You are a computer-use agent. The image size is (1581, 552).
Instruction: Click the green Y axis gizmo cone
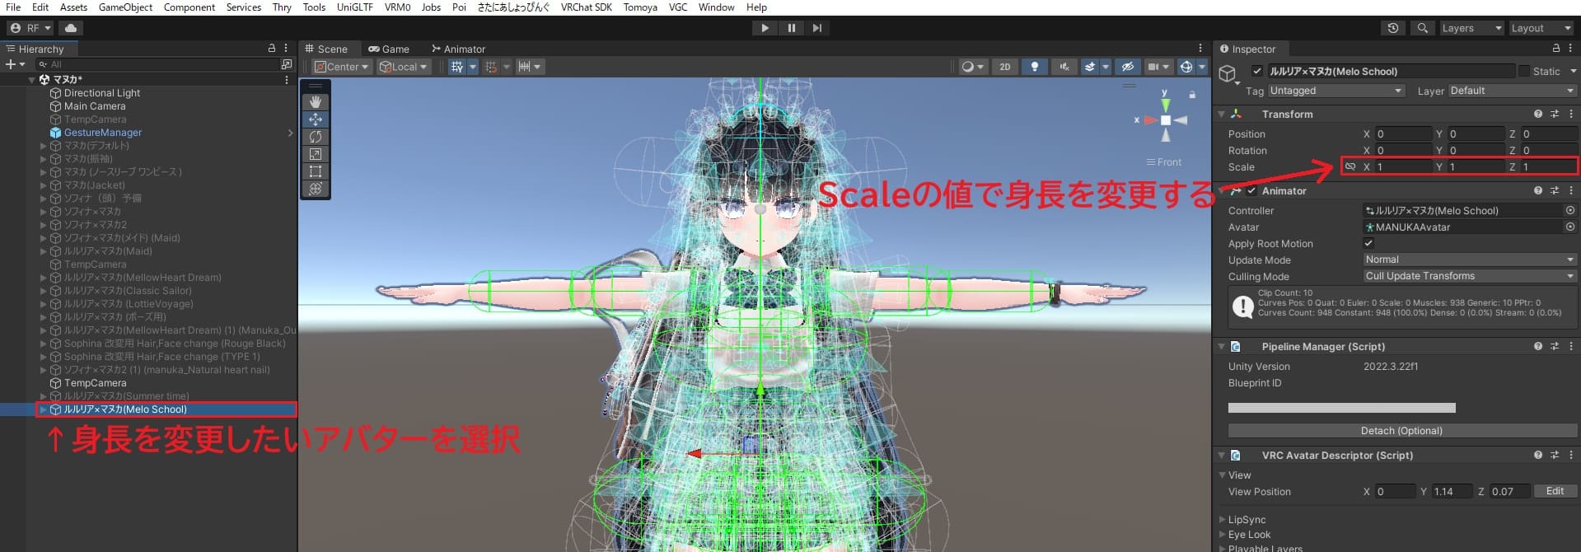[1166, 105]
